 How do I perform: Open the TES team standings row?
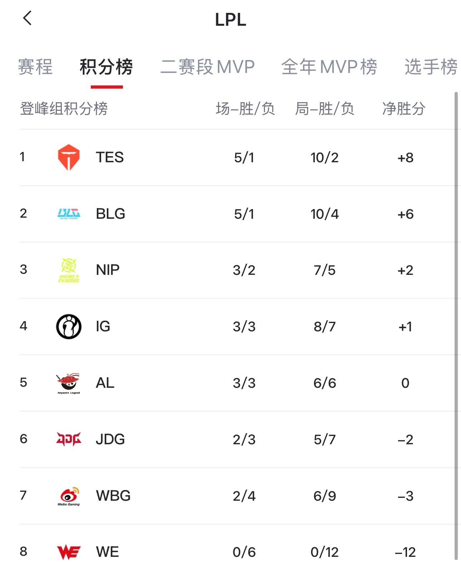pyautogui.click(x=230, y=157)
